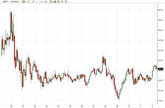Open the MSFT symbol dropdown
Viewport: 165px width, 108px height.
pos(6,2)
